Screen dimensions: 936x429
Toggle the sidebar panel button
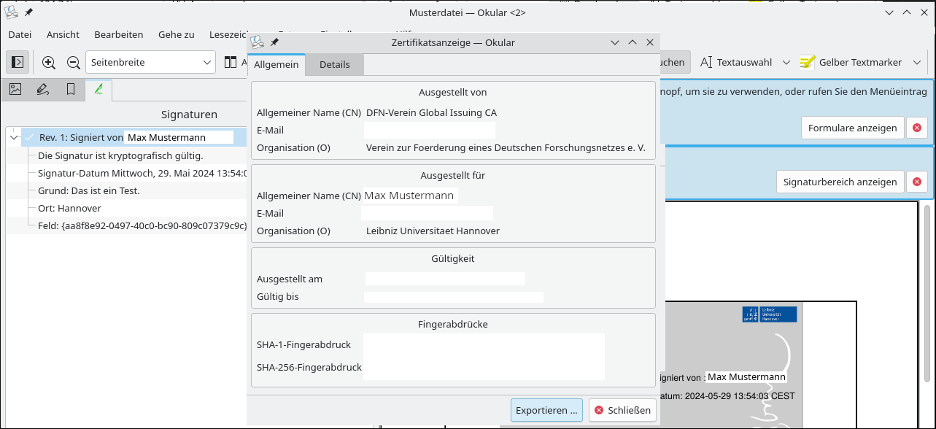click(18, 62)
